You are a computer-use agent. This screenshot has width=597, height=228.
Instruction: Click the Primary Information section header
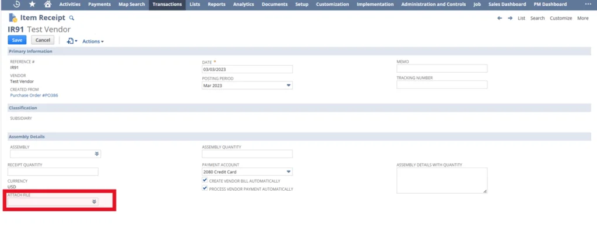coord(299,51)
